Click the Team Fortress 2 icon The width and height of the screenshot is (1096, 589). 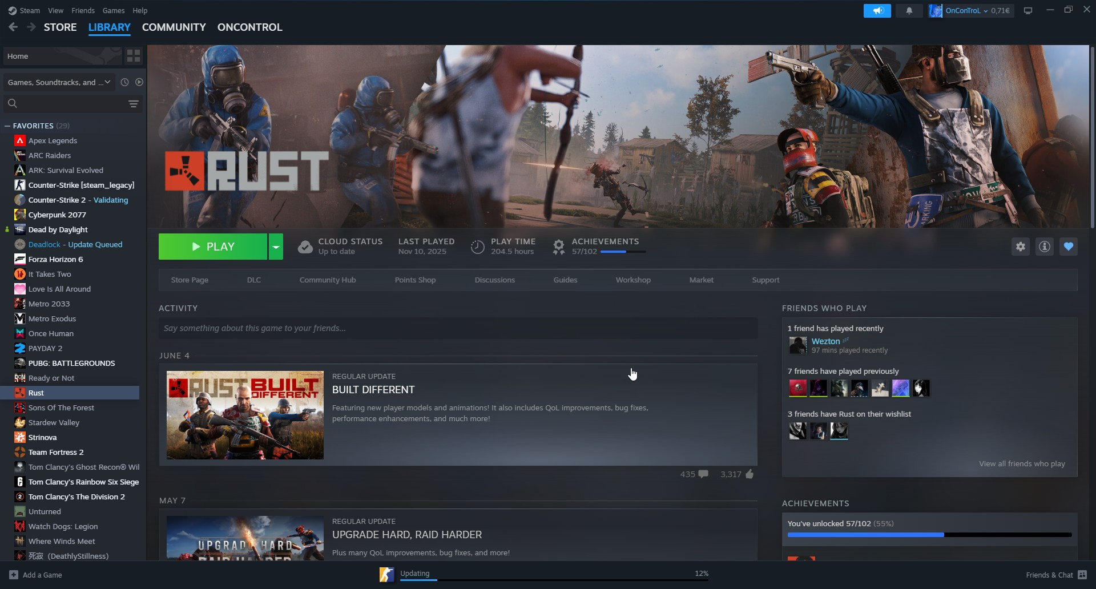click(x=20, y=452)
